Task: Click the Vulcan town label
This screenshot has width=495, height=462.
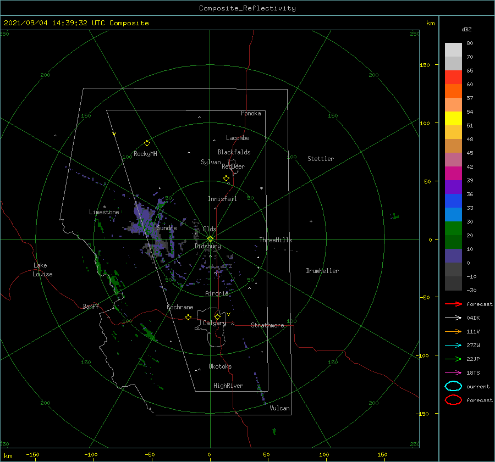Action: 279,408
